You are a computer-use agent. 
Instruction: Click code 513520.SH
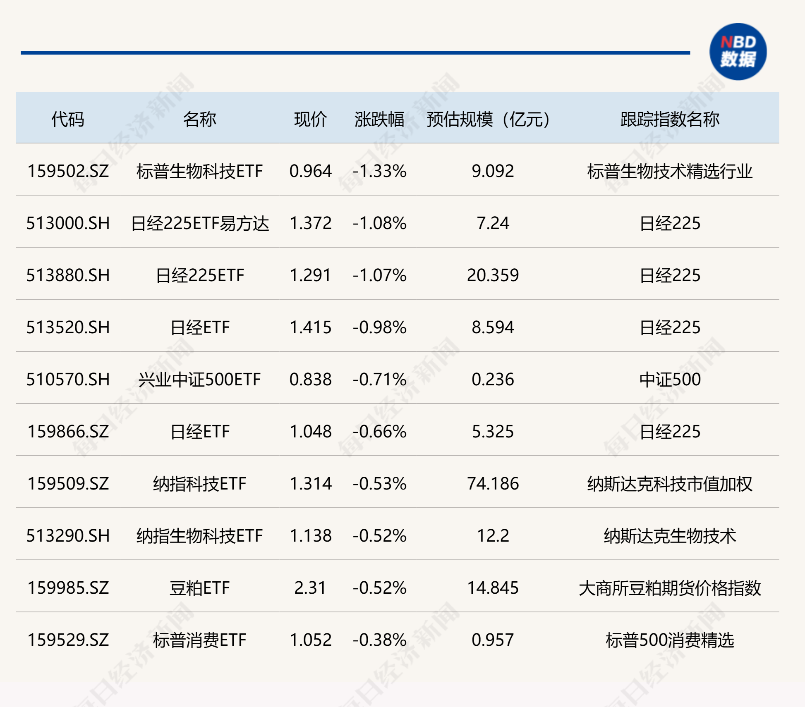pyautogui.click(x=68, y=327)
